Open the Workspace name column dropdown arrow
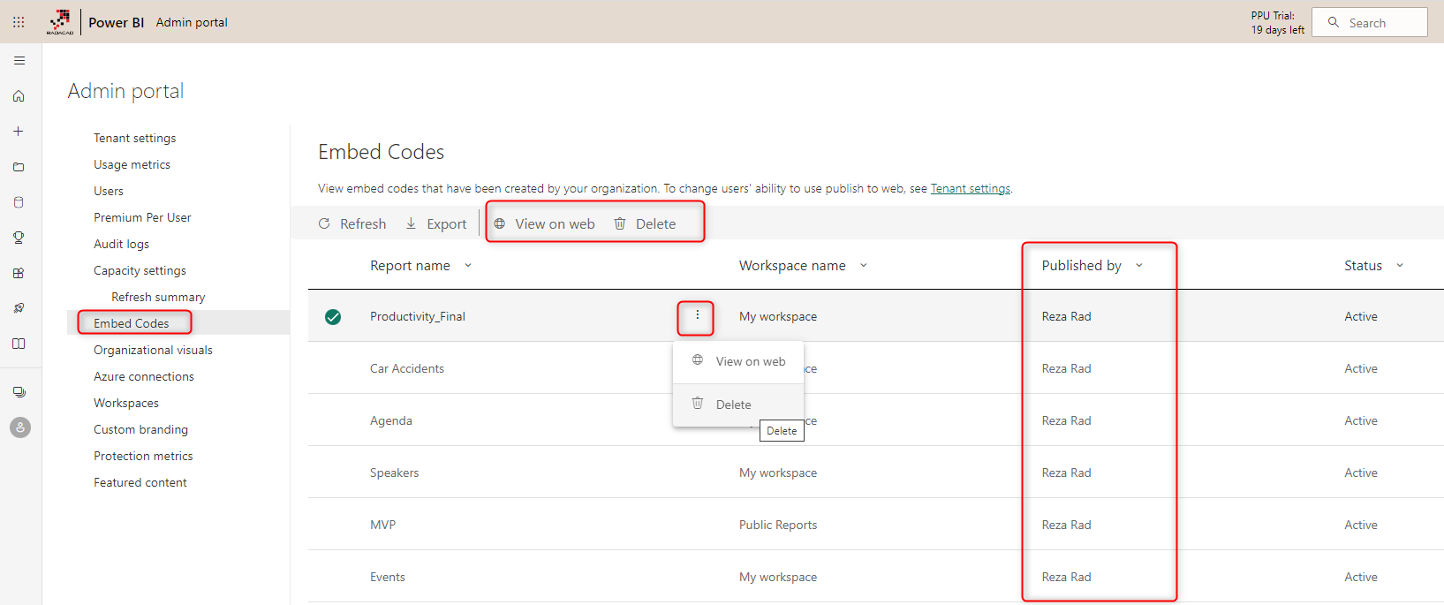Image resolution: width=1444 pixels, height=605 pixels. [x=864, y=266]
